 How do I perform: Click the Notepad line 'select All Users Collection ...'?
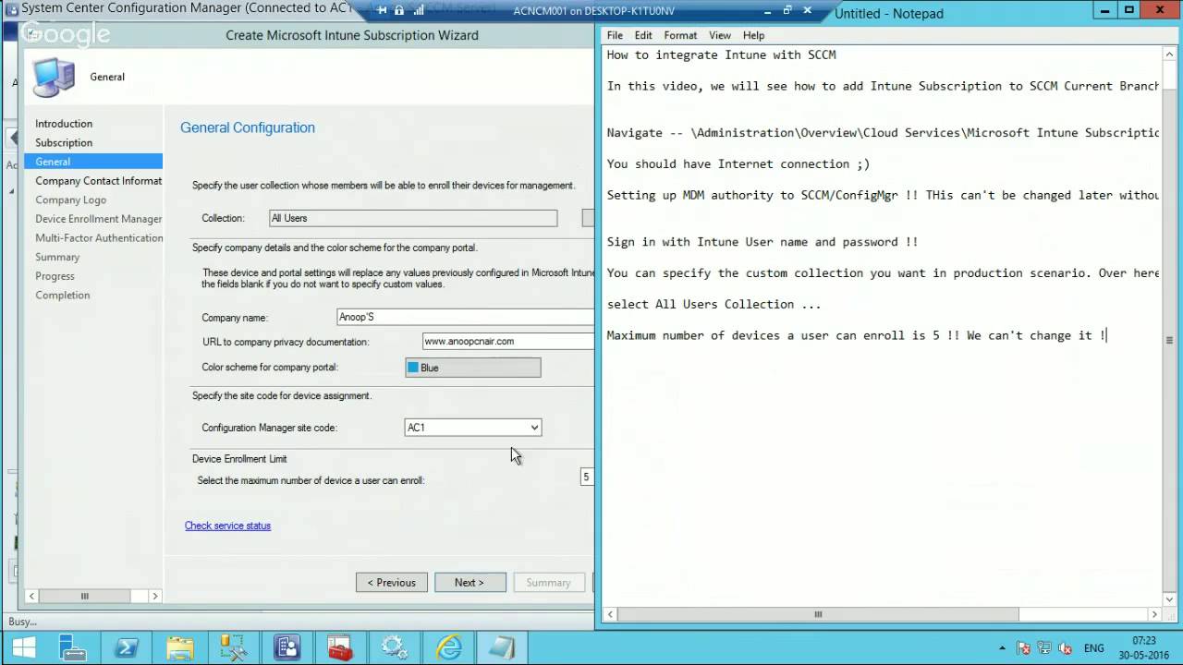tap(713, 304)
